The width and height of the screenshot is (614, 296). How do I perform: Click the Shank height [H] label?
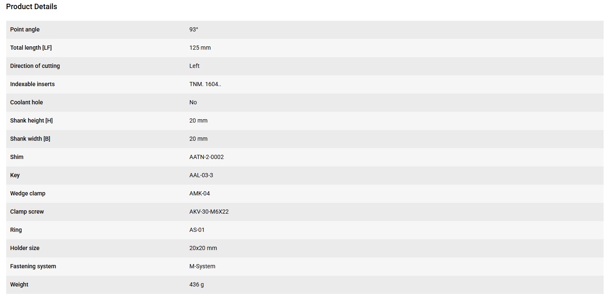(x=32, y=120)
